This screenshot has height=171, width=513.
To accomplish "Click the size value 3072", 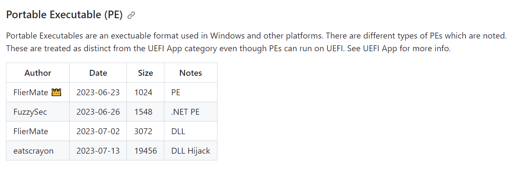I will [x=143, y=131].
